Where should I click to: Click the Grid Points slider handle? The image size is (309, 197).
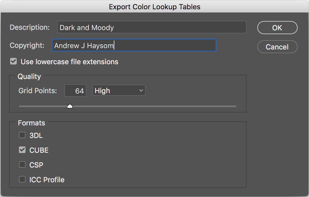pos(70,106)
